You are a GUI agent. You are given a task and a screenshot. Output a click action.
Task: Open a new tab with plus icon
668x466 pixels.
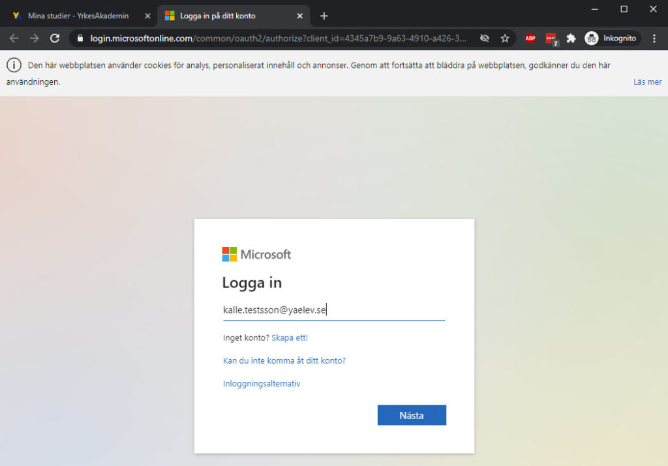(324, 16)
